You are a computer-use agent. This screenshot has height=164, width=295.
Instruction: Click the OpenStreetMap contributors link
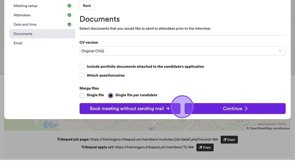269,128
